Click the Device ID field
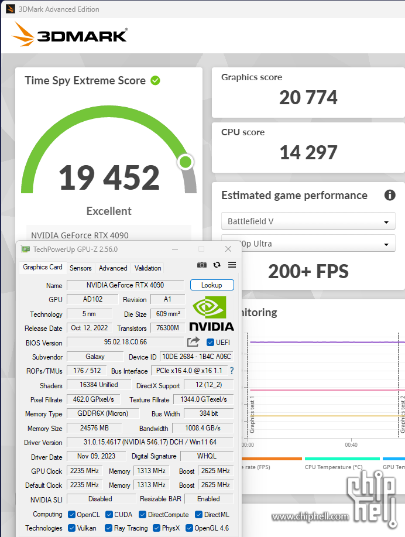405x537 pixels. click(197, 357)
